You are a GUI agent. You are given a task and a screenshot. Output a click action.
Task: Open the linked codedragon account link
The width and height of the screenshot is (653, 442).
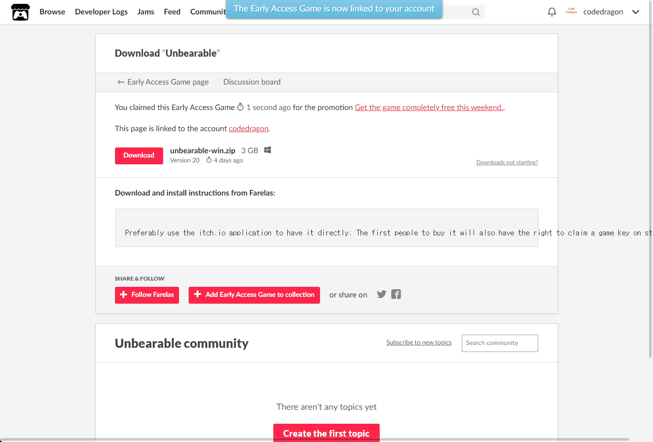click(x=249, y=129)
